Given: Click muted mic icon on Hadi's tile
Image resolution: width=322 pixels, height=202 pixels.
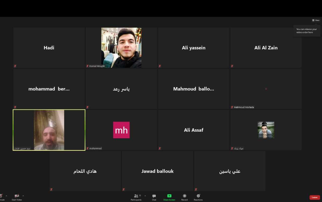Looking at the screenshot, I should pos(15,66).
